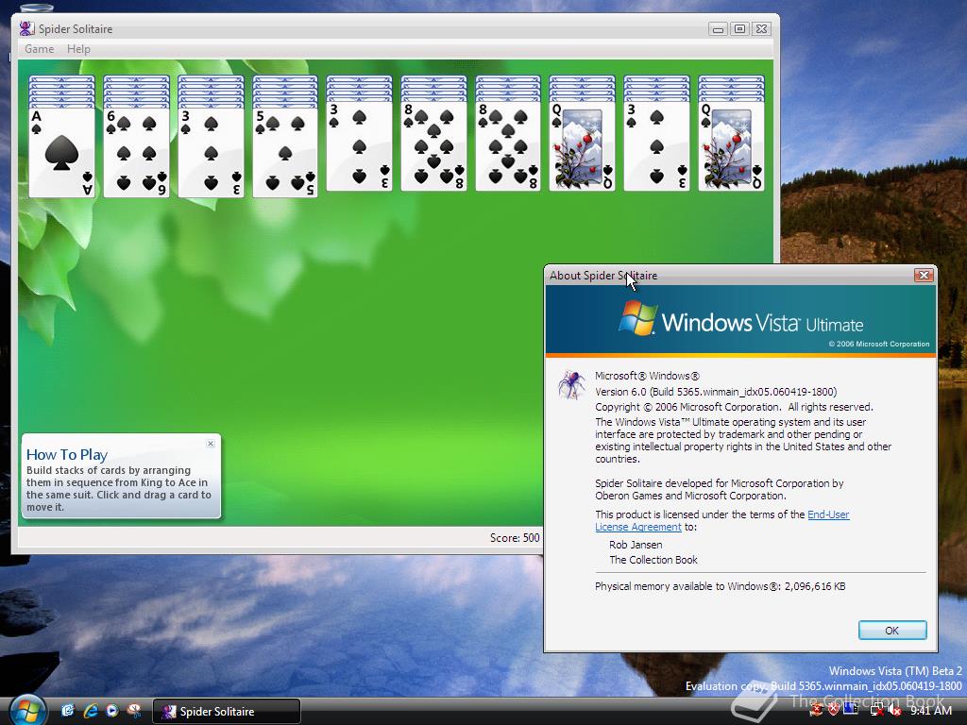
Task: Pick the 3 of spades between the 6 and 5
Action: (211, 152)
